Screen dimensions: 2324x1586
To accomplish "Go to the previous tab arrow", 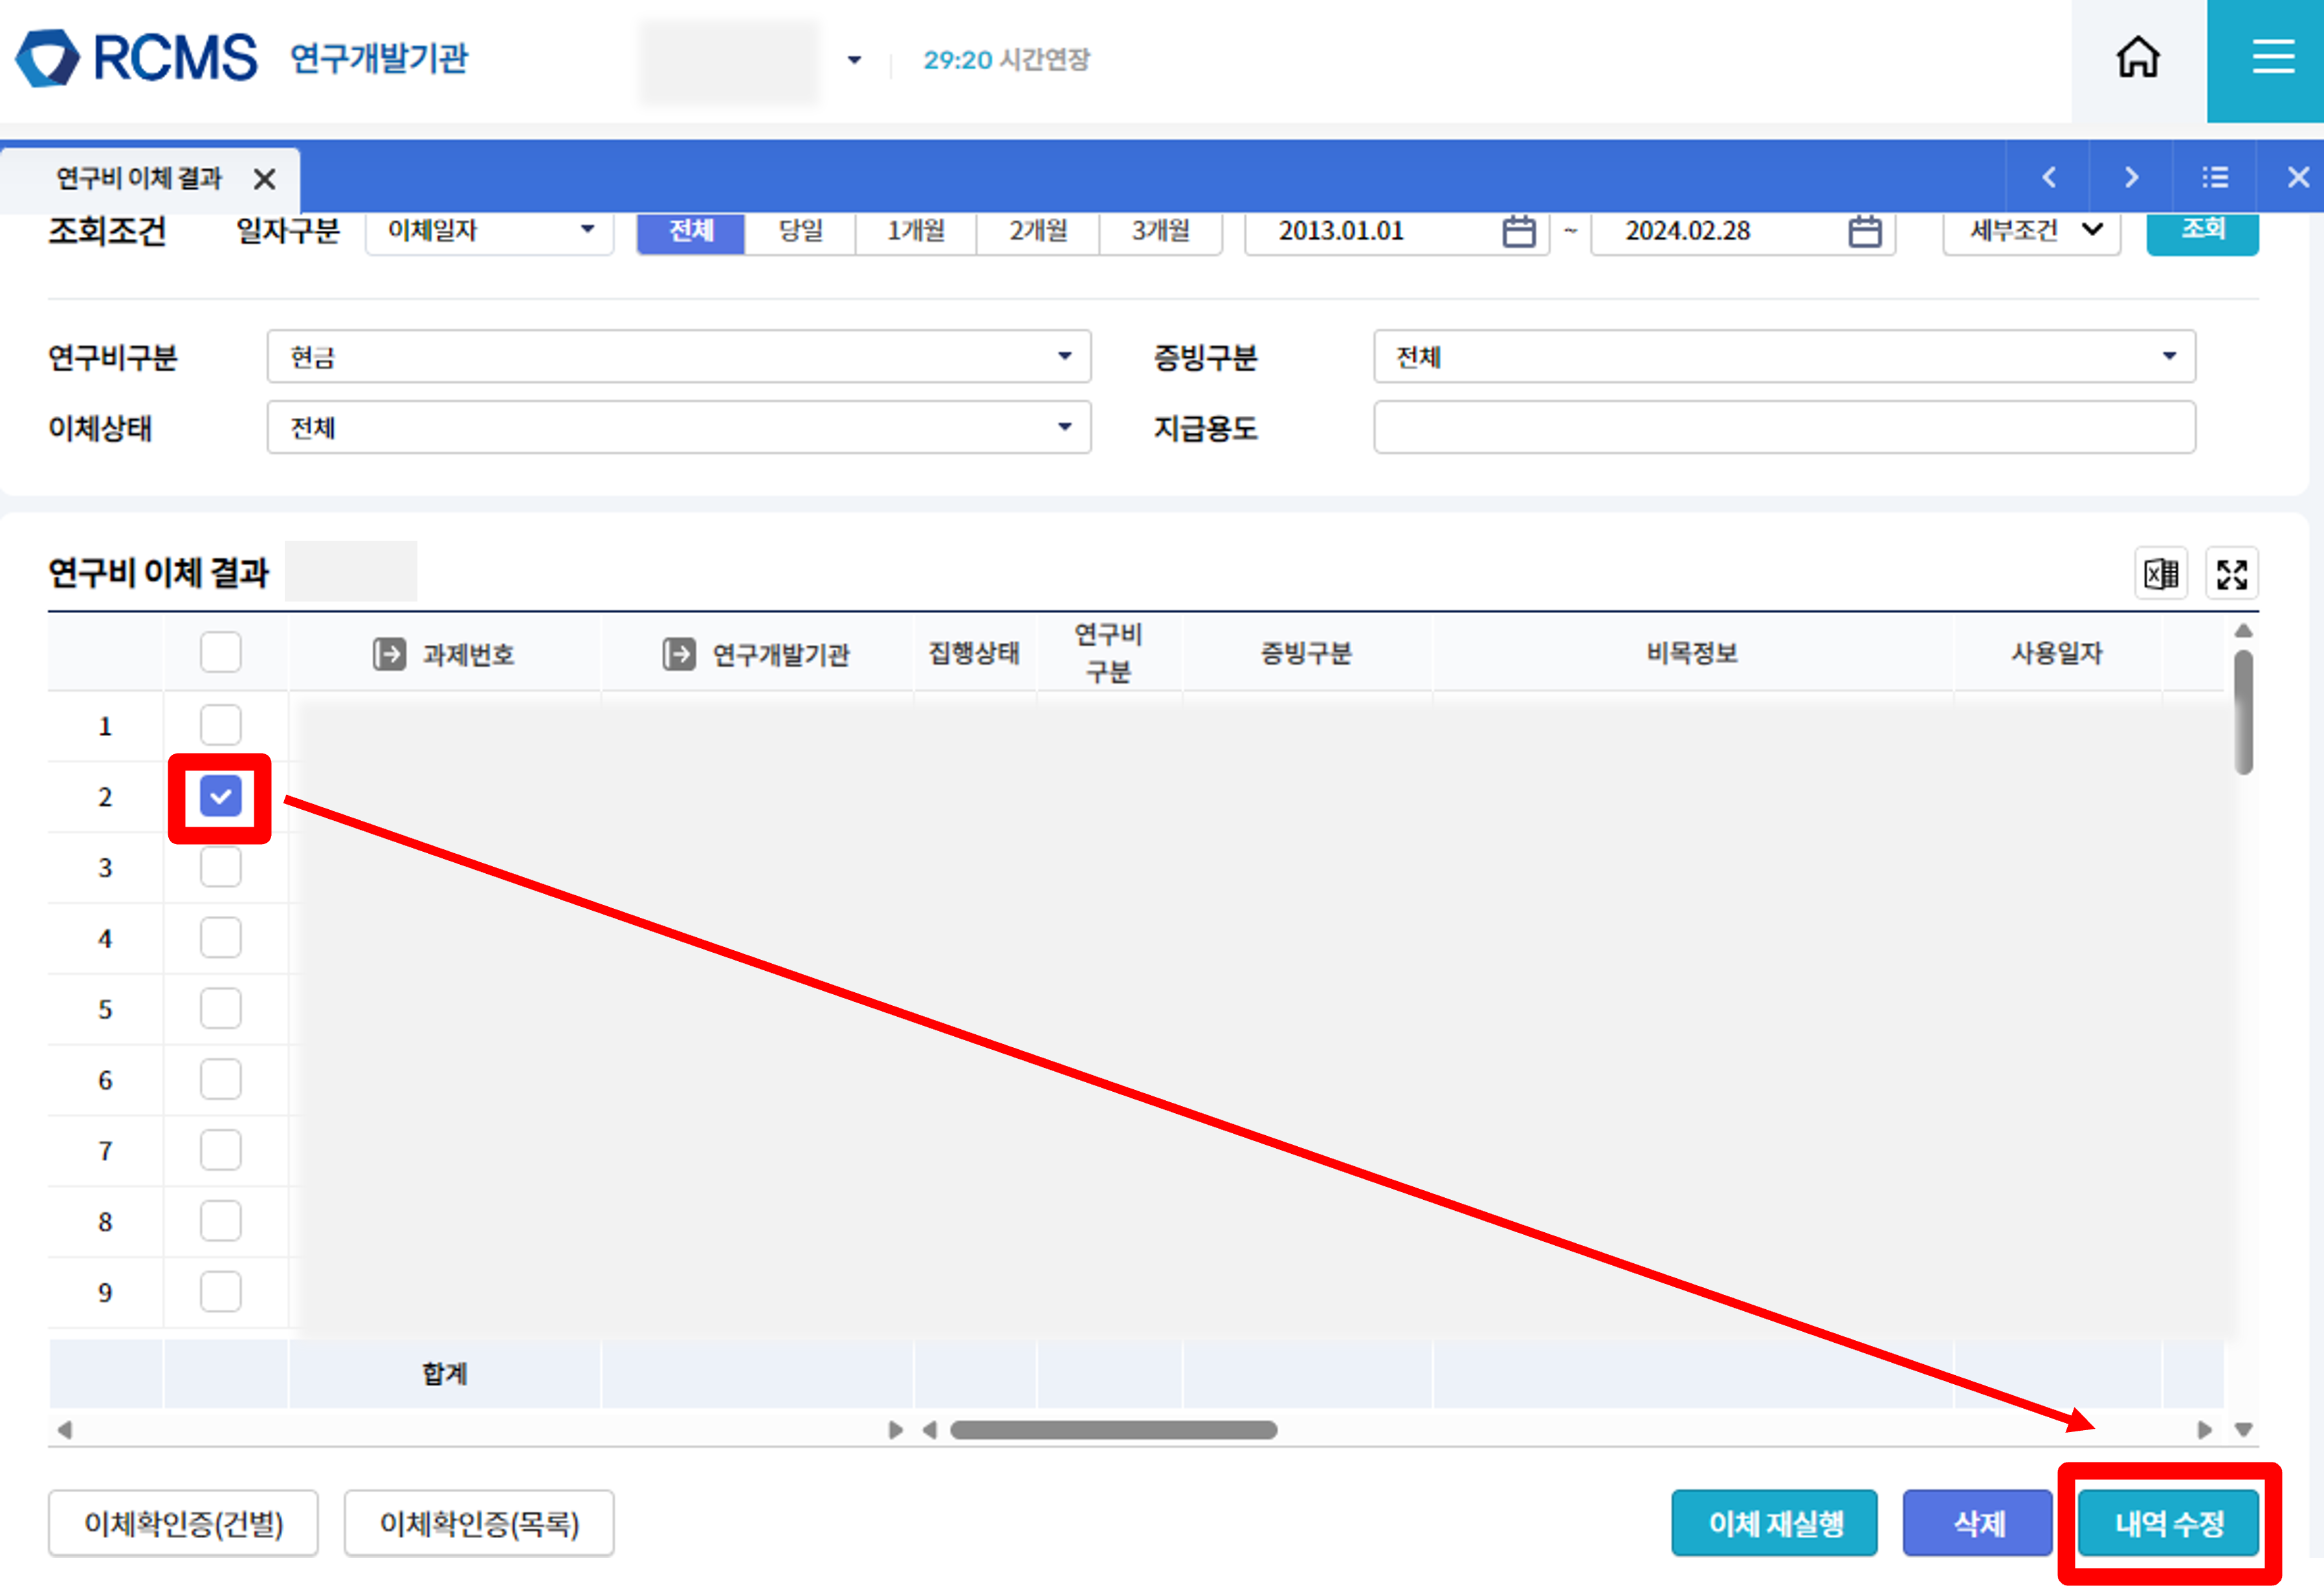I will (2049, 178).
